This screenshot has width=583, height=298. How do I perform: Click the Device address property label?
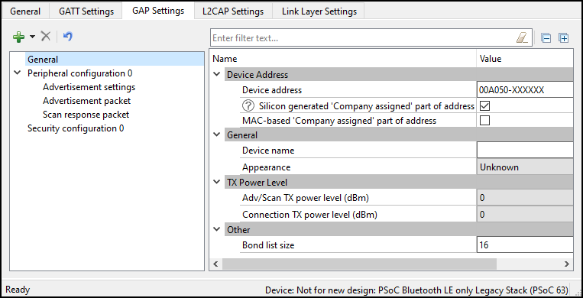click(272, 90)
